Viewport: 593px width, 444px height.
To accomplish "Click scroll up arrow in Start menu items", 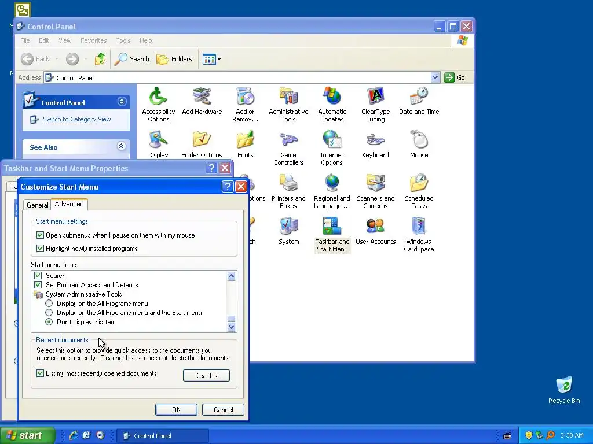I will click(232, 276).
